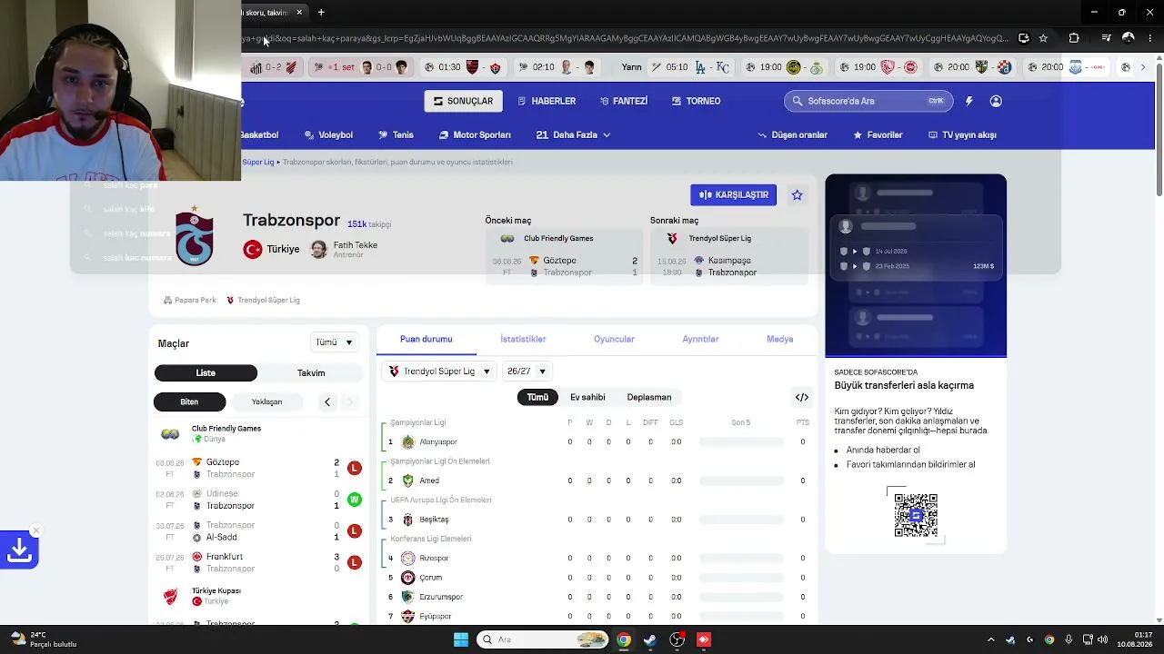Show Yaklaşan upcoming matches
The height and width of the screenshot is (654, 1164).
point(266,401)
